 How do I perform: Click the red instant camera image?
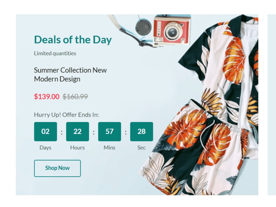click(172, 31)
